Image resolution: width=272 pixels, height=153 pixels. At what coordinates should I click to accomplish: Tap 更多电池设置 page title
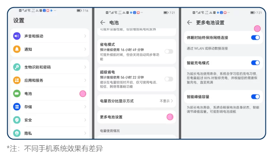[210, 23]
